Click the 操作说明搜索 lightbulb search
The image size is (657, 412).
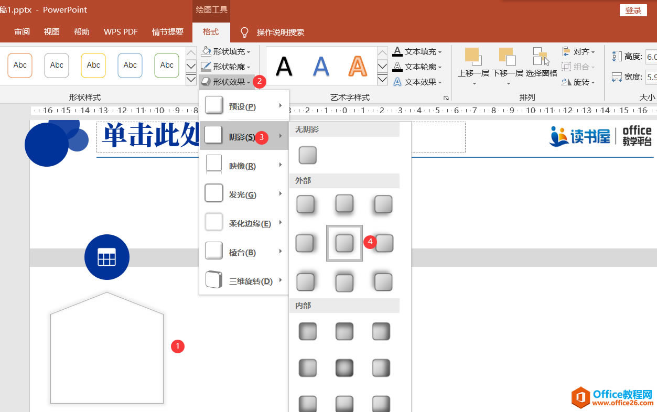point(244,31)
